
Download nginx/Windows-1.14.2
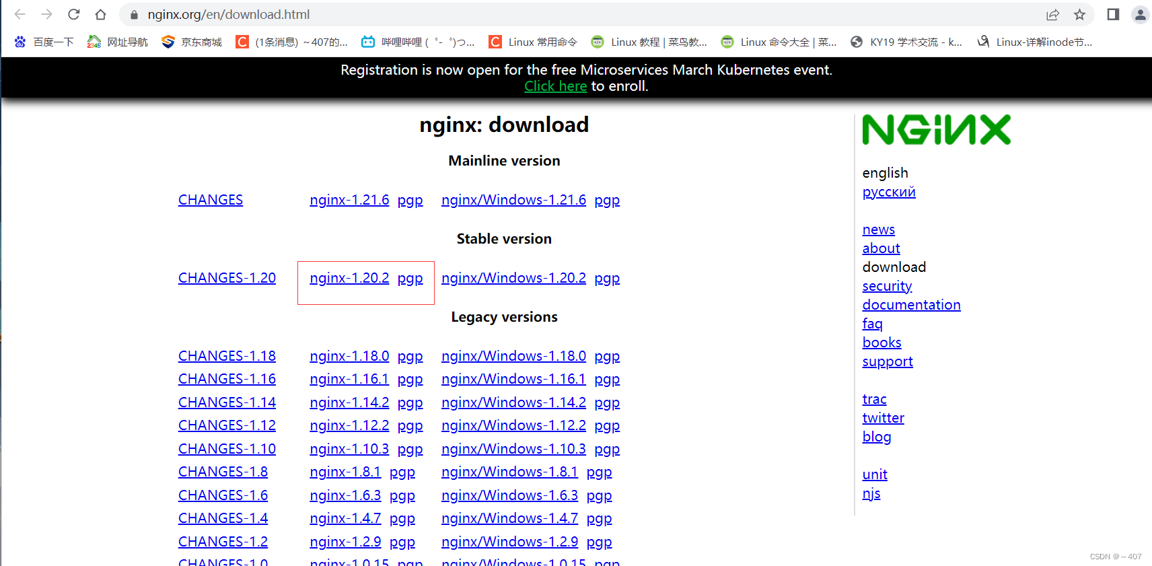click(x=513, y=402)
